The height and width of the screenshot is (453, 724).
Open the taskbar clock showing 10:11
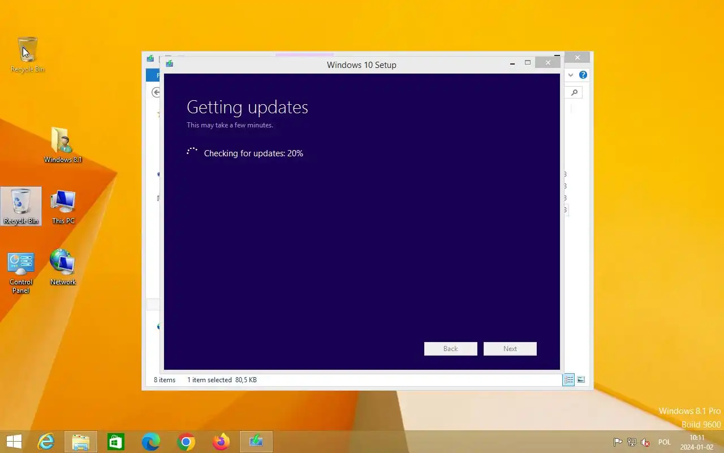(697, 442)
